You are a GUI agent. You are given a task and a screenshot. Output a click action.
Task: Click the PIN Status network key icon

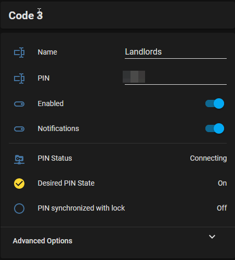coord(19,160)
